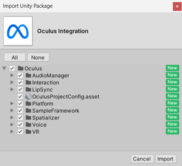This screenshot has width=182, height=166.
Task: Deselect everything with None button
Action: tap(38, 57)
